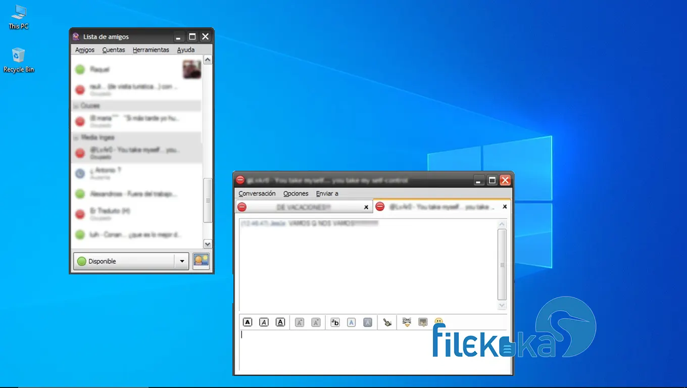Image resolution: width=687 pixels, height=388 pixels.
Task: Click the insert link icon
Action: pyautogui.click(x=407, y=322)
